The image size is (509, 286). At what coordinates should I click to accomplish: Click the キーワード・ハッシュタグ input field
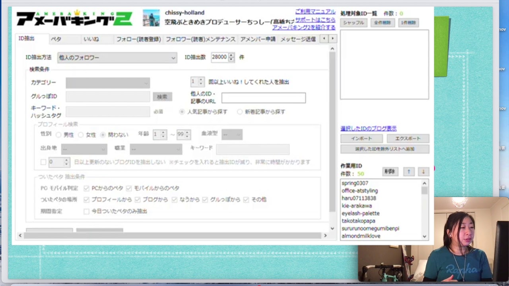108,112
